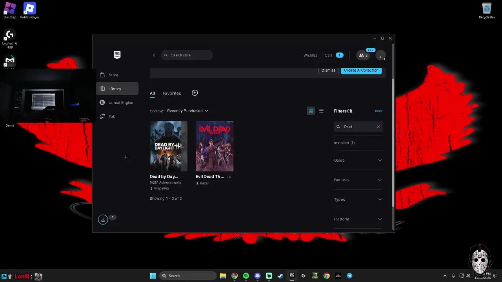Open Discord from taskbar
Viewport: 502px width, 282px height.
pos(257,276)
